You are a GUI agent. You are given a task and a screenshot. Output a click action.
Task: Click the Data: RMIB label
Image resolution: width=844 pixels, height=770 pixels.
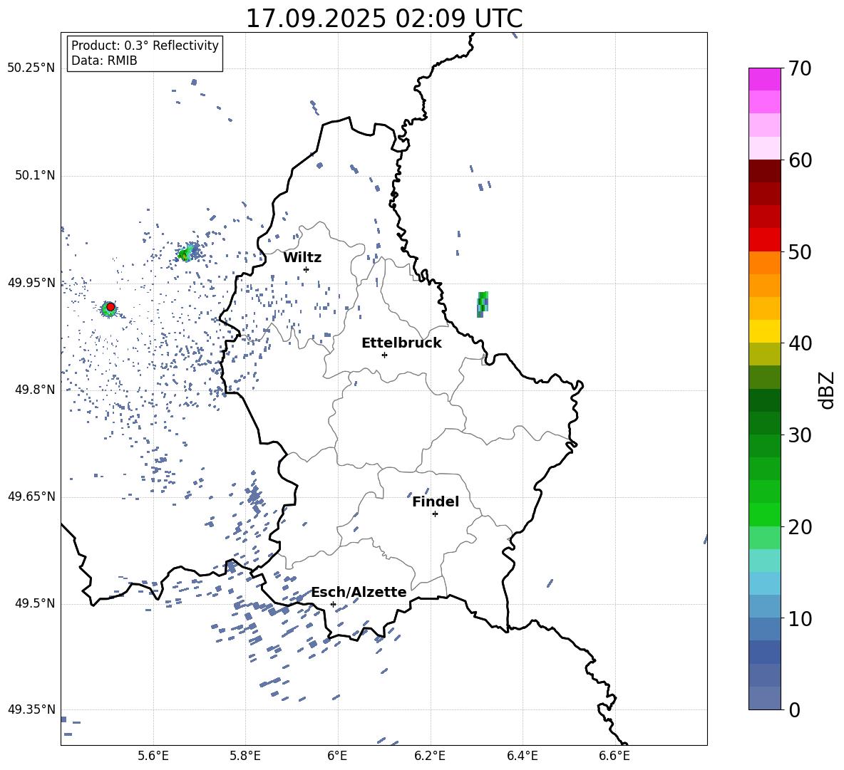[104, 61]
